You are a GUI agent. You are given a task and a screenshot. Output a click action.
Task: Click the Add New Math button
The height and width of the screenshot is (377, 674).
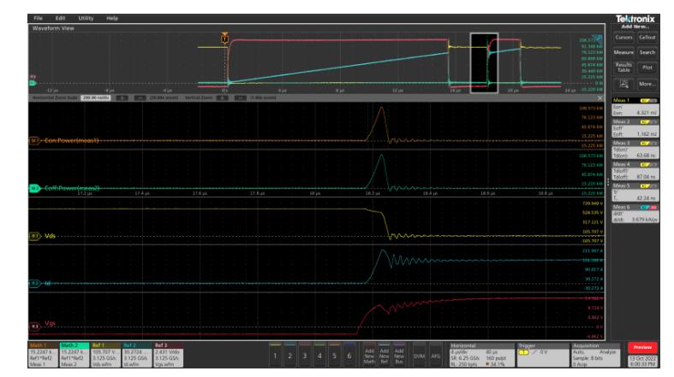(x=369, y=355)
